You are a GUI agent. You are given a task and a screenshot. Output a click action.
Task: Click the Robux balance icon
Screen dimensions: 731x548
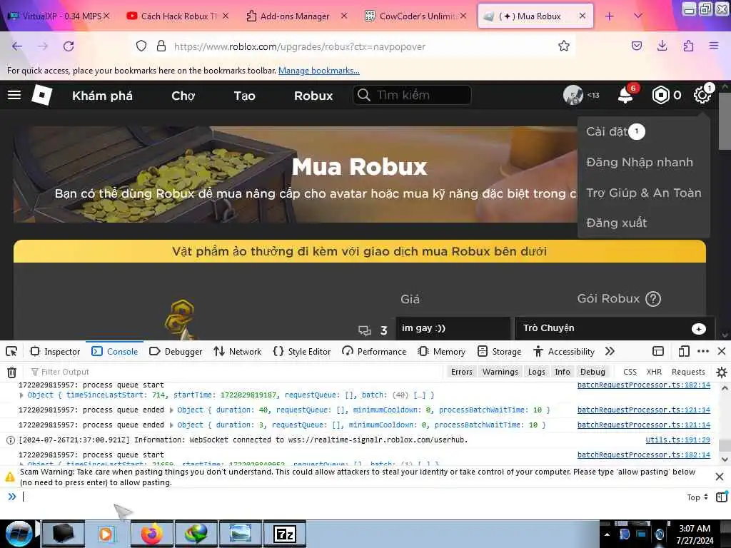660,95
